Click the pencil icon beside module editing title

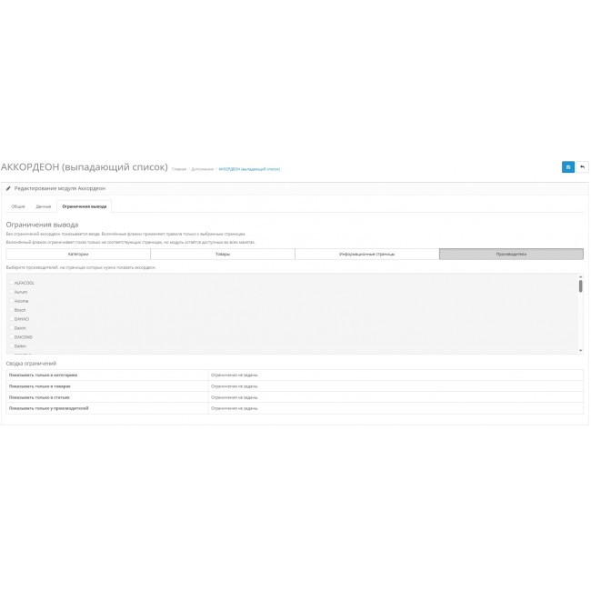click(x=8, y=188)
